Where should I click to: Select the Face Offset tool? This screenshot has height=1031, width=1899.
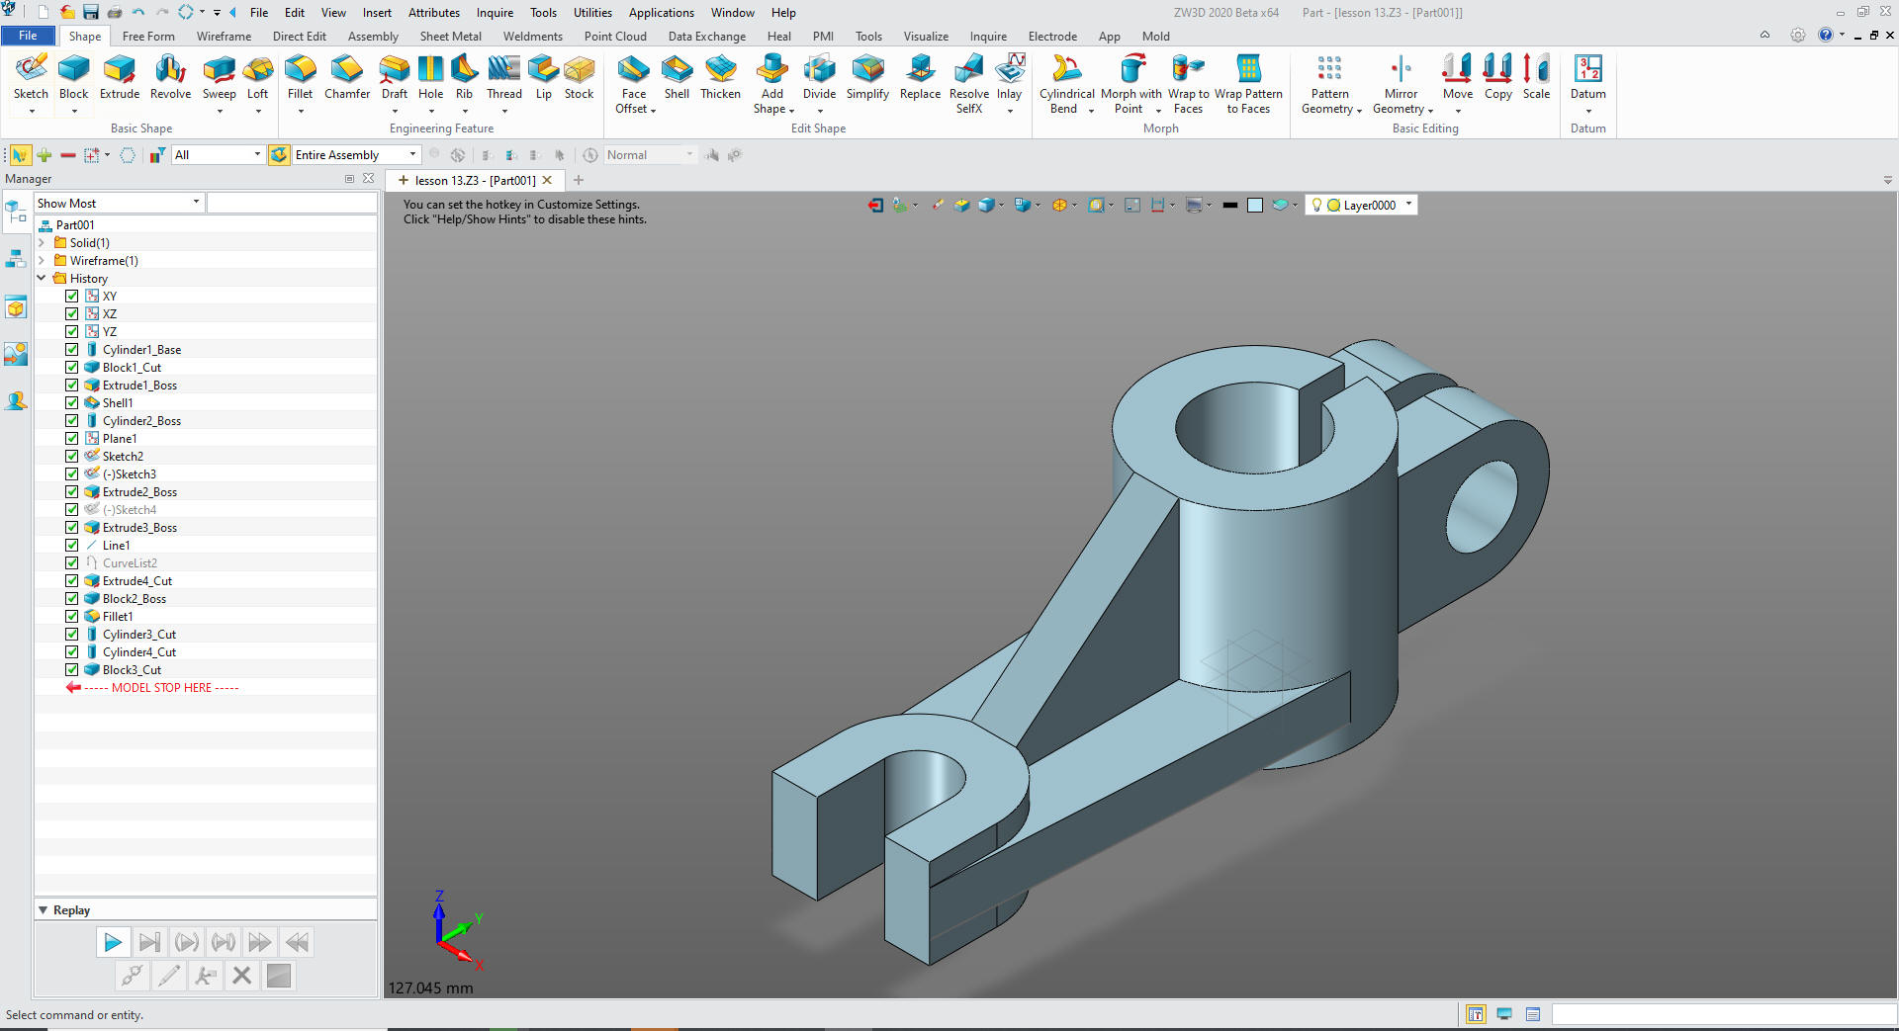pos(634,83)
